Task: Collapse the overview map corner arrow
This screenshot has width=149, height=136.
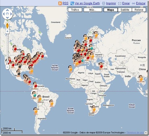Action: point(146,133)
